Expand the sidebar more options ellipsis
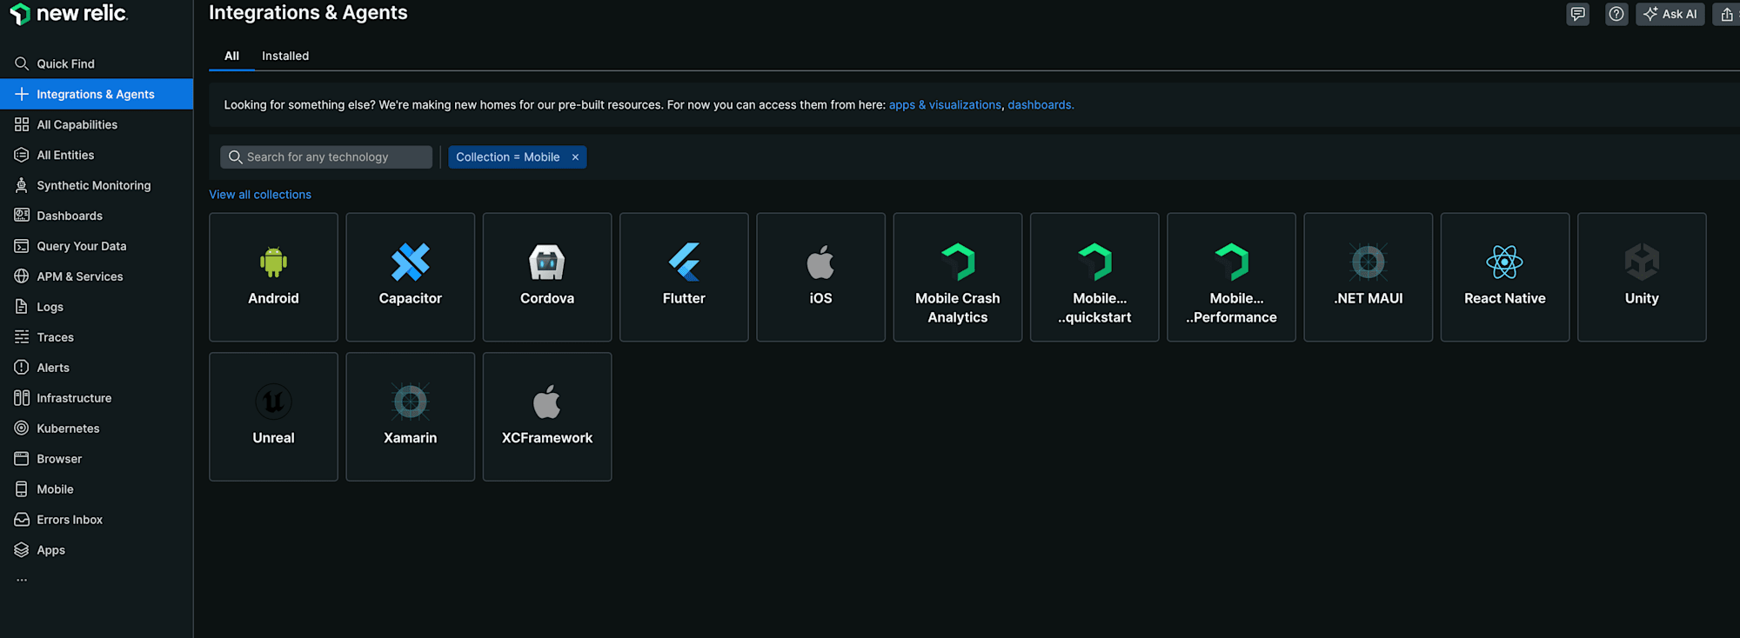The image size is (1740, 638). pyautogui.click(x=22, y=580)
